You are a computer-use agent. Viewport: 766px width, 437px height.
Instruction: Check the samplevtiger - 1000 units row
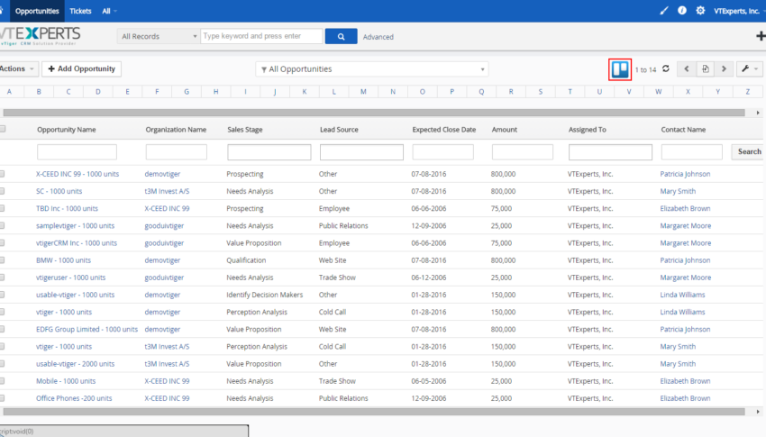point(3,225)
